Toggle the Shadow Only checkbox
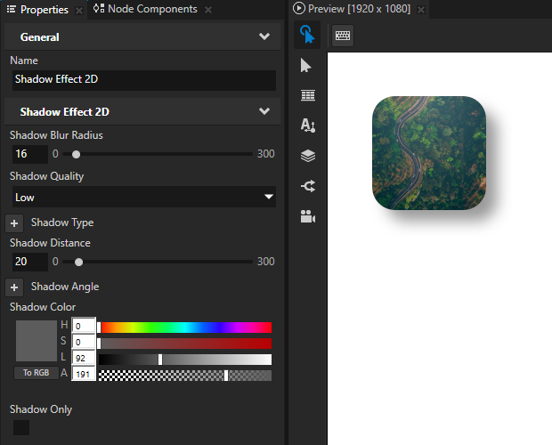Screen dimensions: 552x445 21,427
